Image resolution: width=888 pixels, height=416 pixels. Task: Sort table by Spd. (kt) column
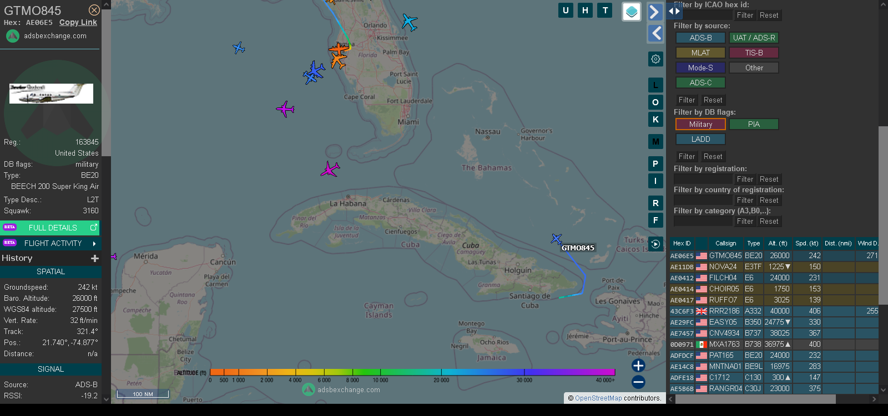806,243
